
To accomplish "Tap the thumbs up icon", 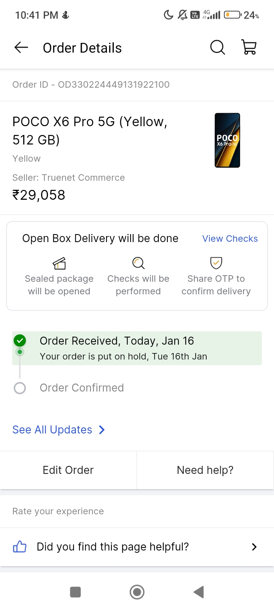I will tap(20, 547).
